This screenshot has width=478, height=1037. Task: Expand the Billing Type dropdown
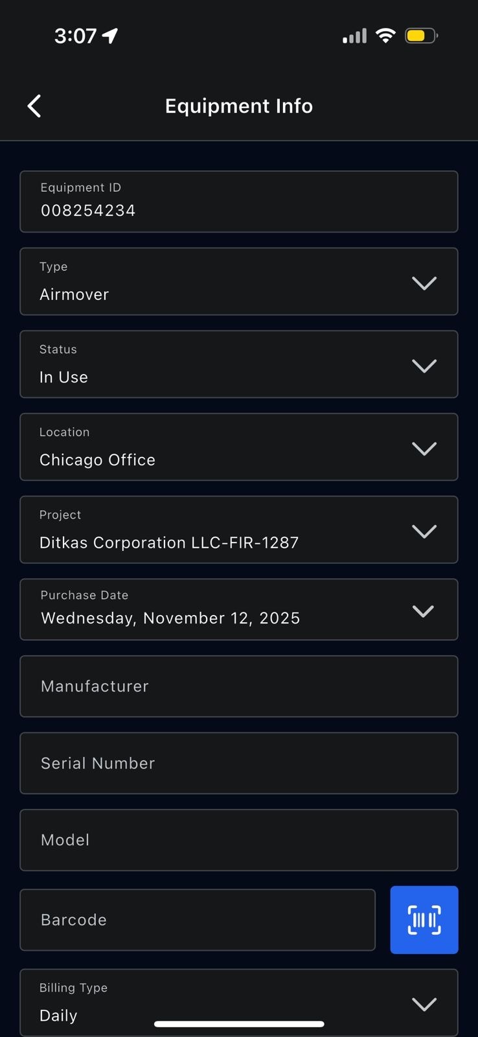[238, 1003]
